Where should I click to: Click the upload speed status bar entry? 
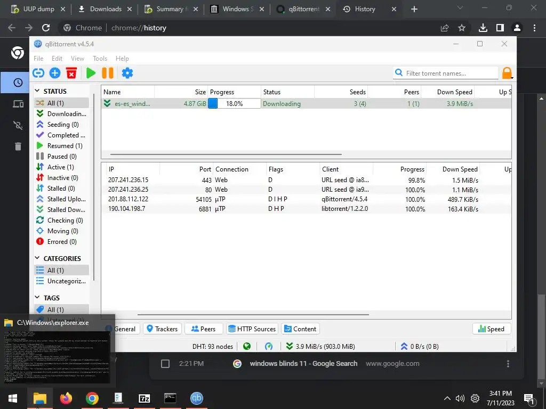420,346
